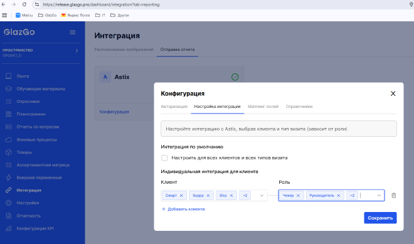414x244 pixels.
Task: Remove the Suppp client tag
Action: pyautogui.click(x=208, y=196)
